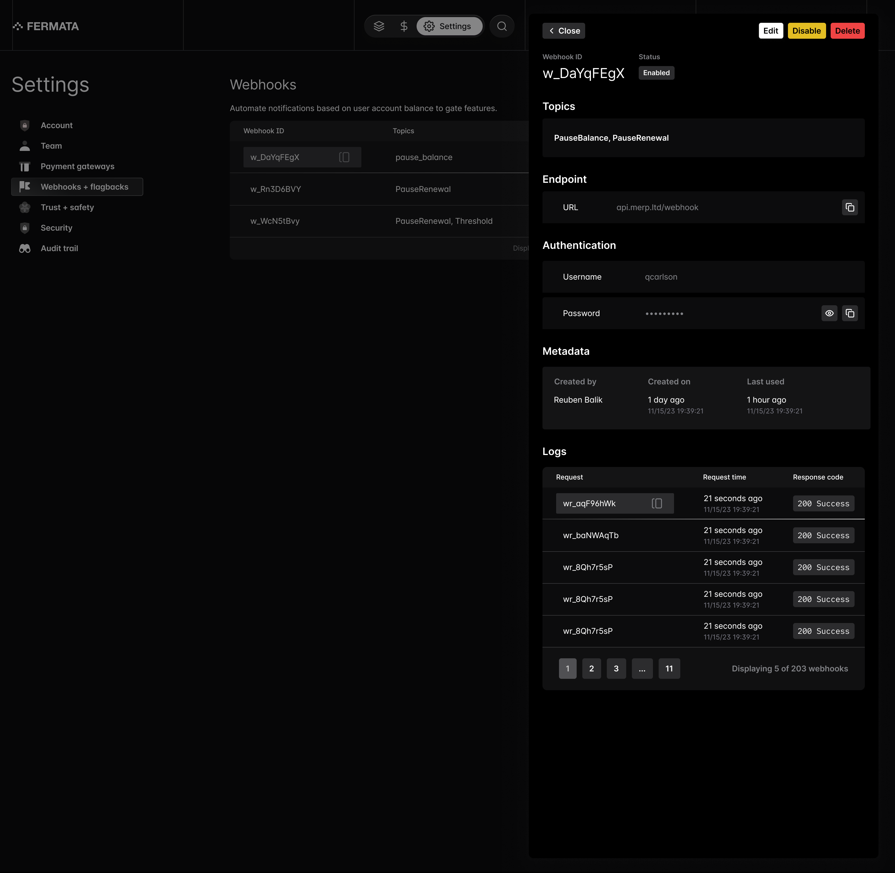Image resolution: width=895 pixels, height=873 pixels.
Task: Open the Security section
Action: pos(56,228)
